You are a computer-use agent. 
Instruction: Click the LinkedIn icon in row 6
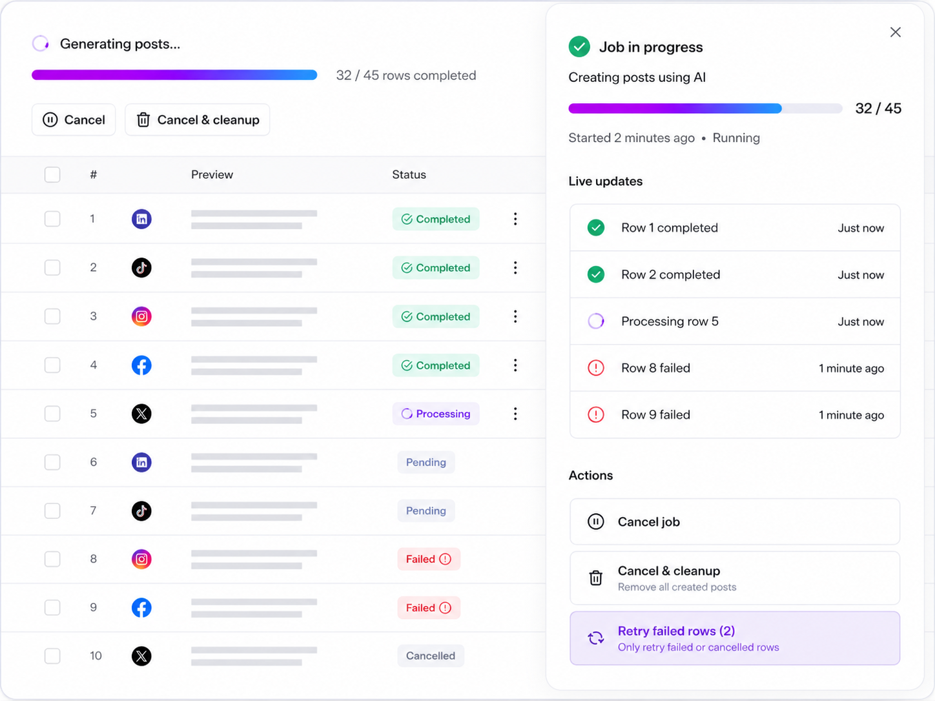click(x=141, y=462)
